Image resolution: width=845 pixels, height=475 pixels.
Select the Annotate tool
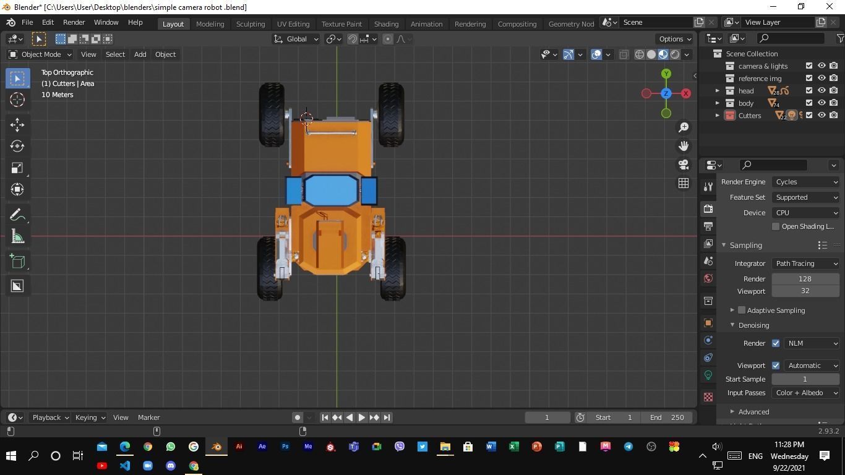coord(17,215)
